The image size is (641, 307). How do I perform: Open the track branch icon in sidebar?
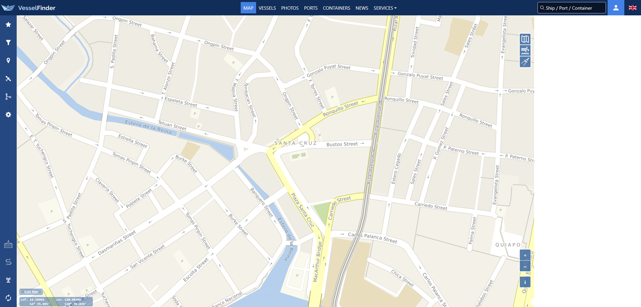(x=8, y=97)
